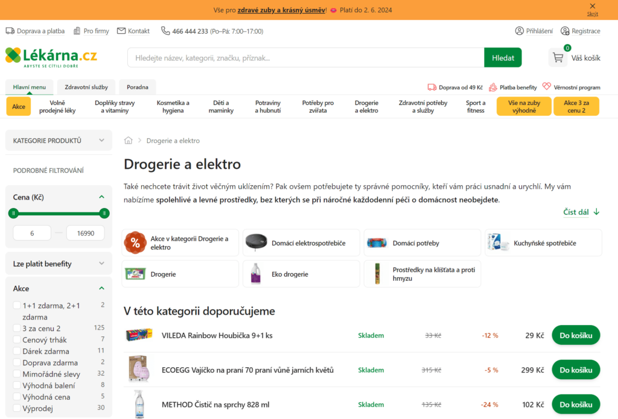Screen dimensions: 618x419
Task: Check the '3 za cenu 2' filter
Action: [x=17, y=328]
